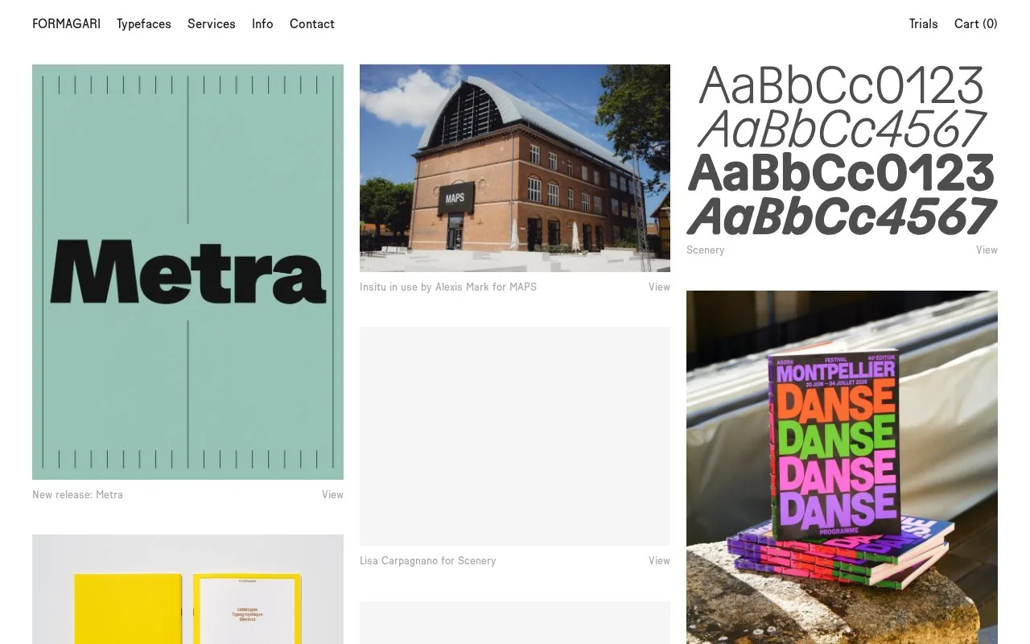
Task: Open the AaBbCc0123 Scenery type specimen
Action: click(842, 151)
